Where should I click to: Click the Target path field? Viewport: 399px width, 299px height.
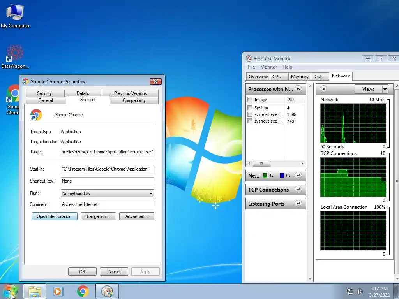click(108, 152)
